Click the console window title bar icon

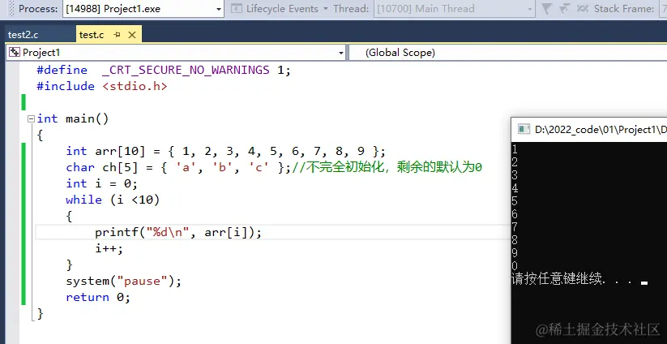coord(524,130)
